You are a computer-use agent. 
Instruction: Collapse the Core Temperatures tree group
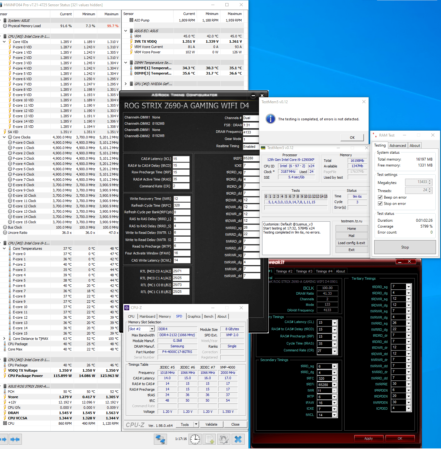coord(4,249)
